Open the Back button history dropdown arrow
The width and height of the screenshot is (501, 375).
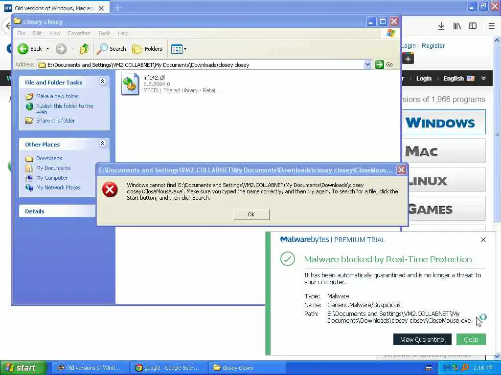(x=47, y=49)
